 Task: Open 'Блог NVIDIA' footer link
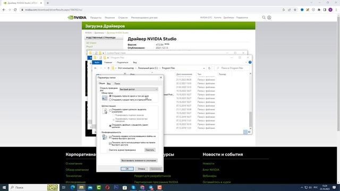211,170
